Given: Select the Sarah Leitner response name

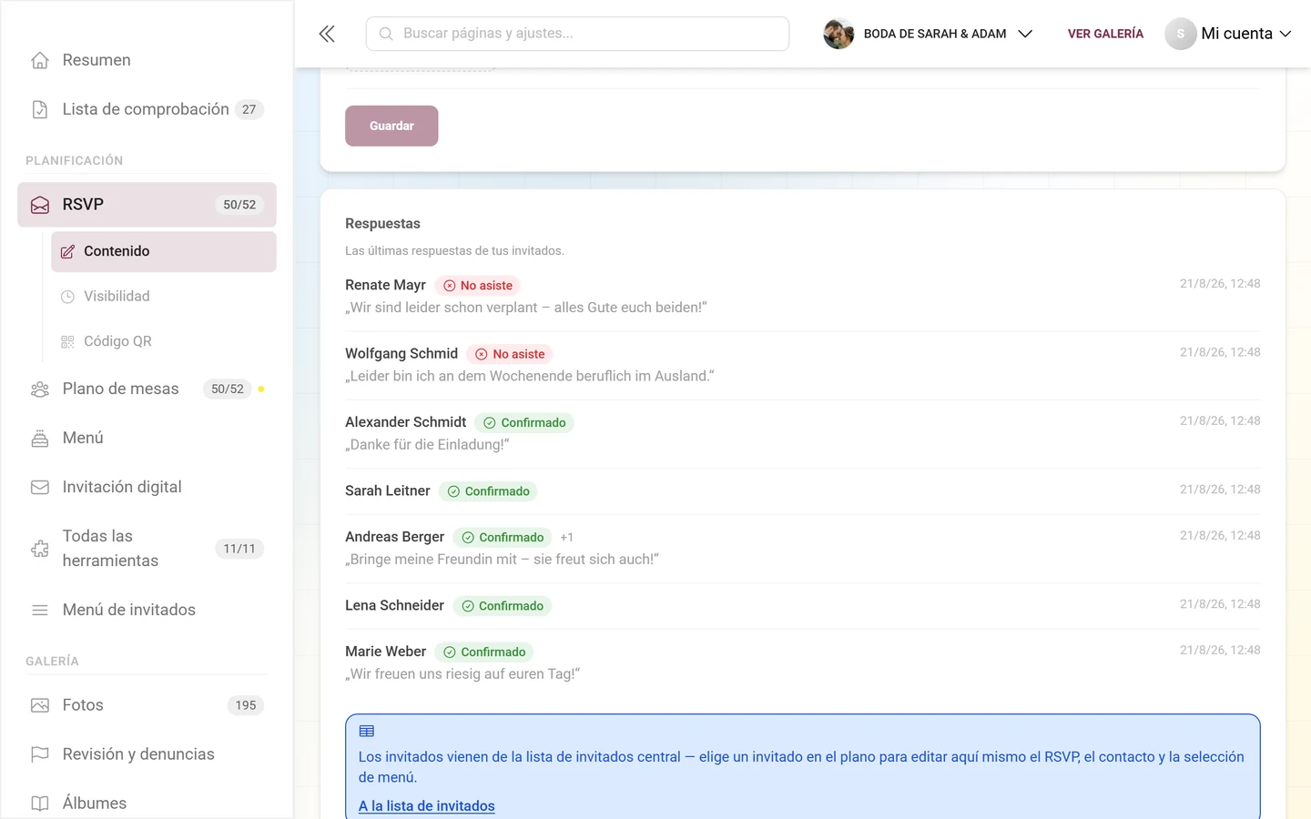Looking at the screenshot, I should [x=388, y=490].
